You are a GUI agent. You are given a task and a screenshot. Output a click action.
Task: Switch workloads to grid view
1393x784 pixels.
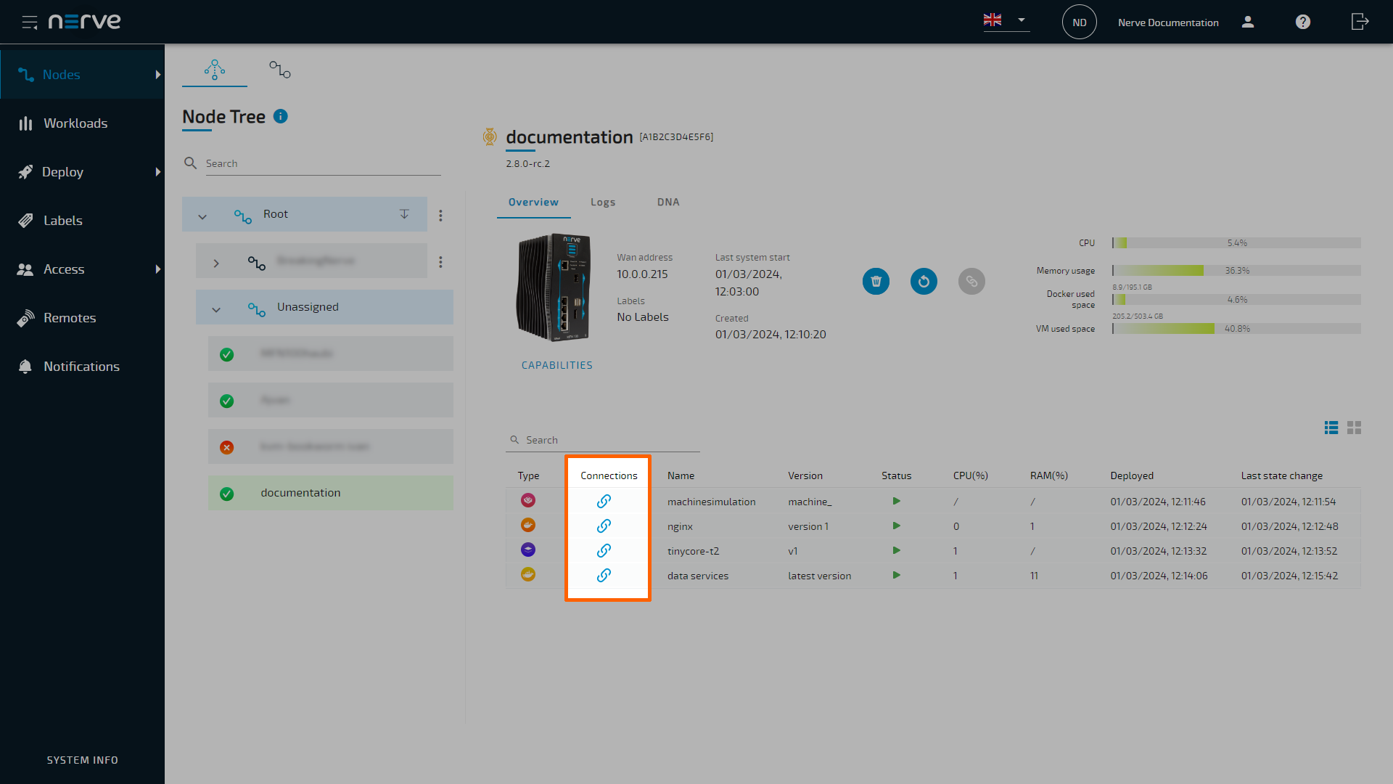point(1354,428)
